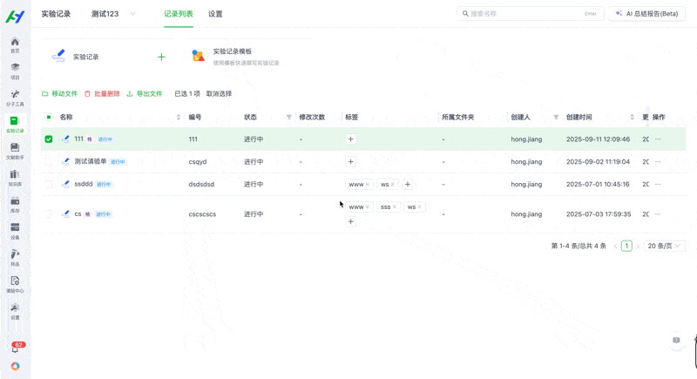
Task: Open 知识库 sidebar icon
Action: (15, 178)
